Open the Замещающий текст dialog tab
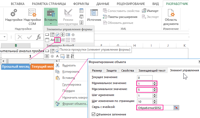 [152, 71]
